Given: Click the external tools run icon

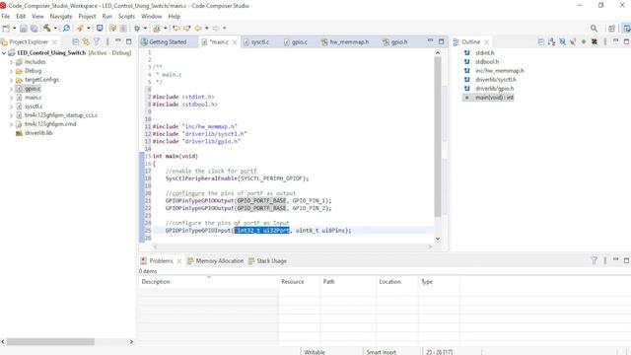Looking at the screenshot, I should tap(157, 29).
